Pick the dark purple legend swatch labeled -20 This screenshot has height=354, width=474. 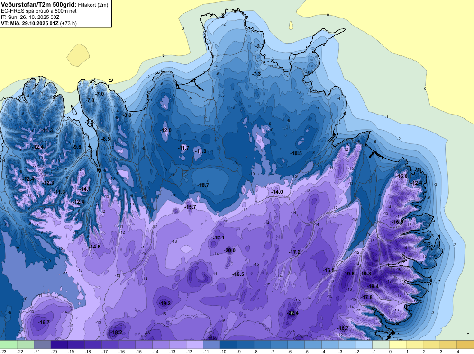tap(59, 345)
